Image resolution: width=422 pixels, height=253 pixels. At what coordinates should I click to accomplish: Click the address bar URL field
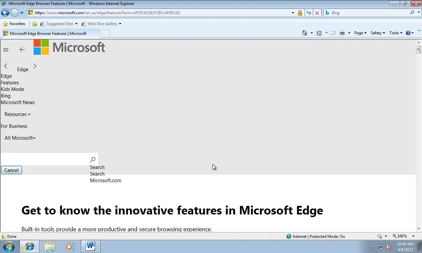pyautogui.click(x=158, y=13)
